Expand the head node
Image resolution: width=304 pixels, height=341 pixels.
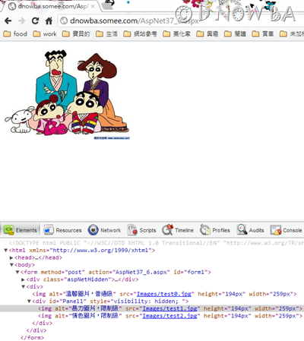tap(11, 257)
